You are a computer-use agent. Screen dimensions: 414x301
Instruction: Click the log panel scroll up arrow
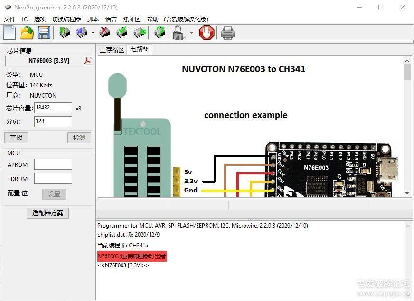pos(408,226)
